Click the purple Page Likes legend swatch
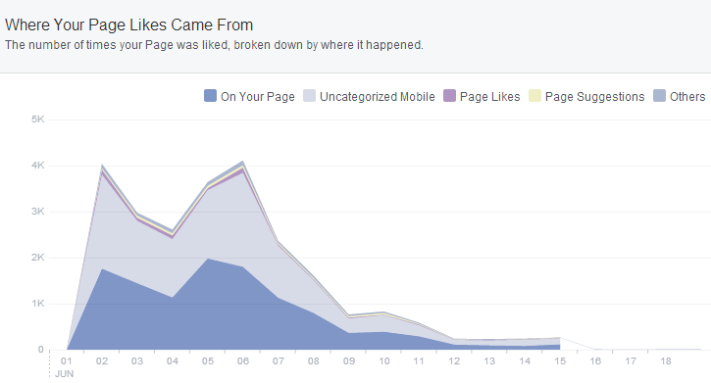 coord(449,96)
